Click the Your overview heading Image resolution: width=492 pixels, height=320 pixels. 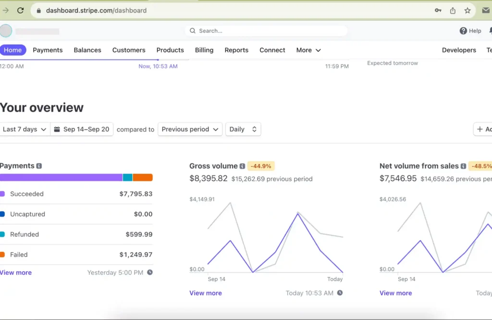click(x=42, y=108)
